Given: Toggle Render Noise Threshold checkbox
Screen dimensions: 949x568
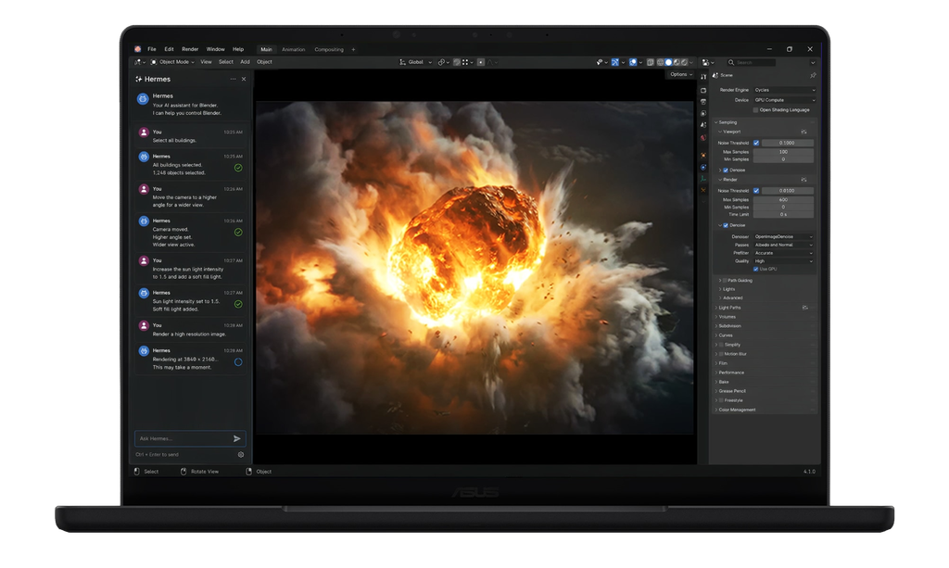Looking at the screenshot, I should pyautogui.click(x=756, y=191).
